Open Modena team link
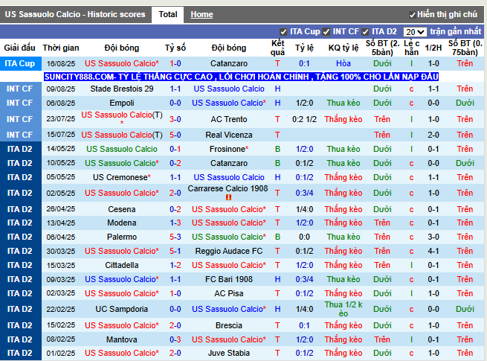Viewport: 487px width, 361px height. (x=122, y=223)
